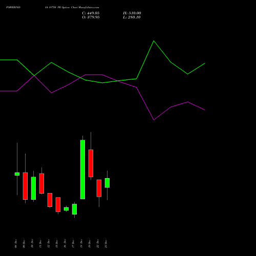
Task: Select the green candle for 10 Dec
Action: point(33,188)
